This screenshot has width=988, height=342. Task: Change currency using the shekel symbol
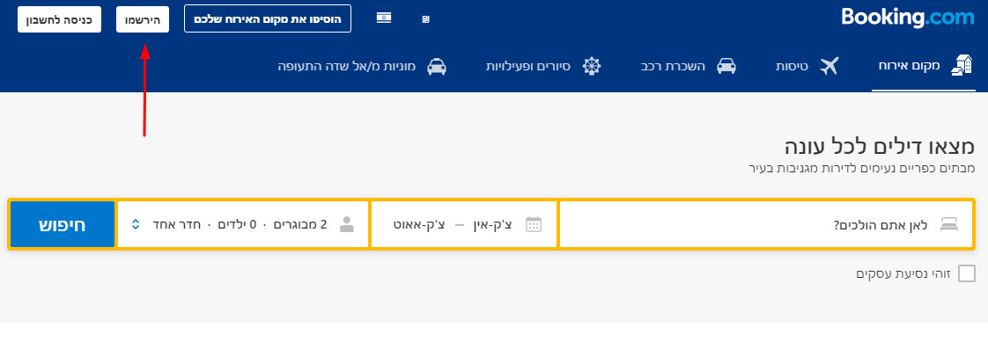426,19
